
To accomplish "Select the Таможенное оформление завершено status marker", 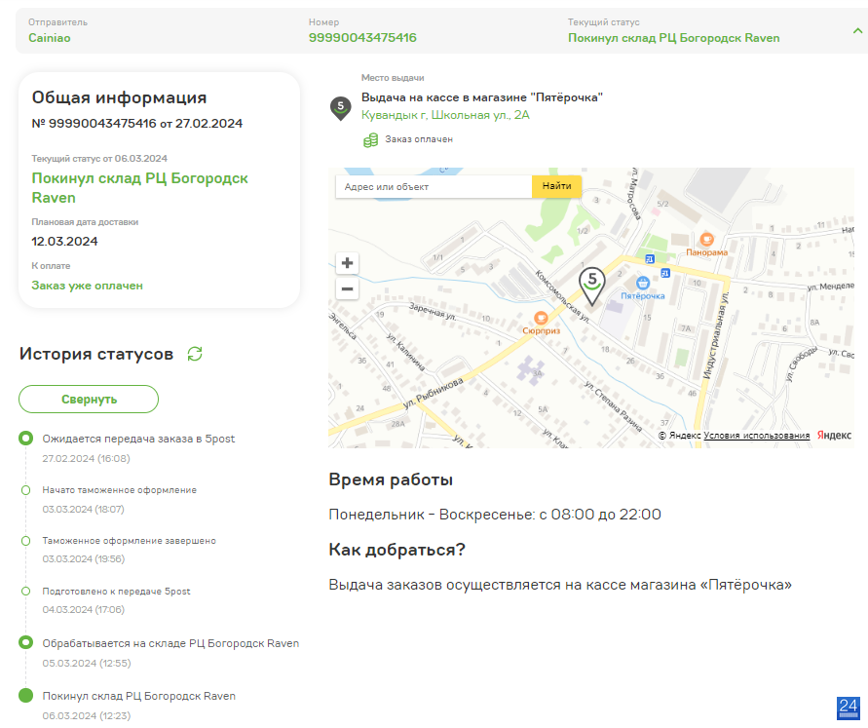I will point(25,541).
